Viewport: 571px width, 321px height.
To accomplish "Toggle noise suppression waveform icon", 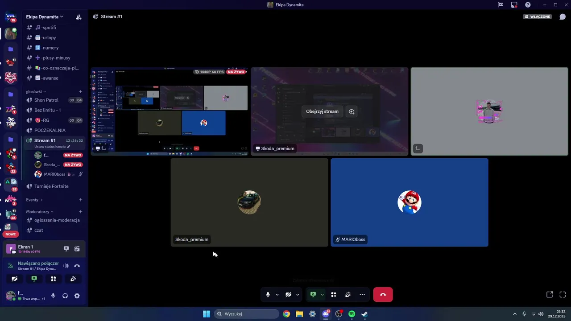I will [66, 266].
